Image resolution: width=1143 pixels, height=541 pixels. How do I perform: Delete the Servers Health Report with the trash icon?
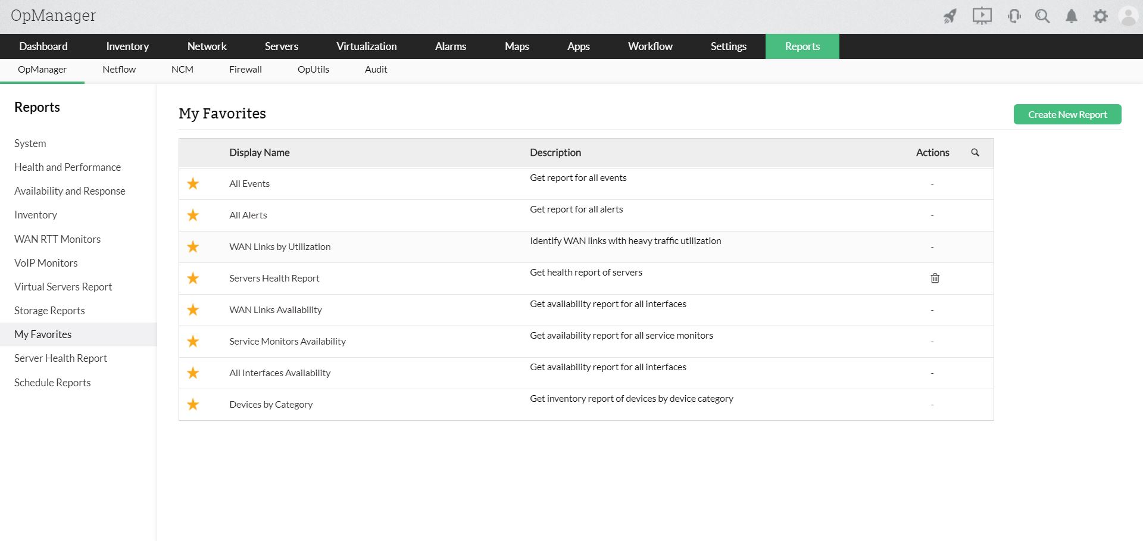935,279
